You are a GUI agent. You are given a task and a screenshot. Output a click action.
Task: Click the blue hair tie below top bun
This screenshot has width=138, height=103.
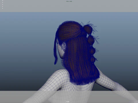[90, 35]
